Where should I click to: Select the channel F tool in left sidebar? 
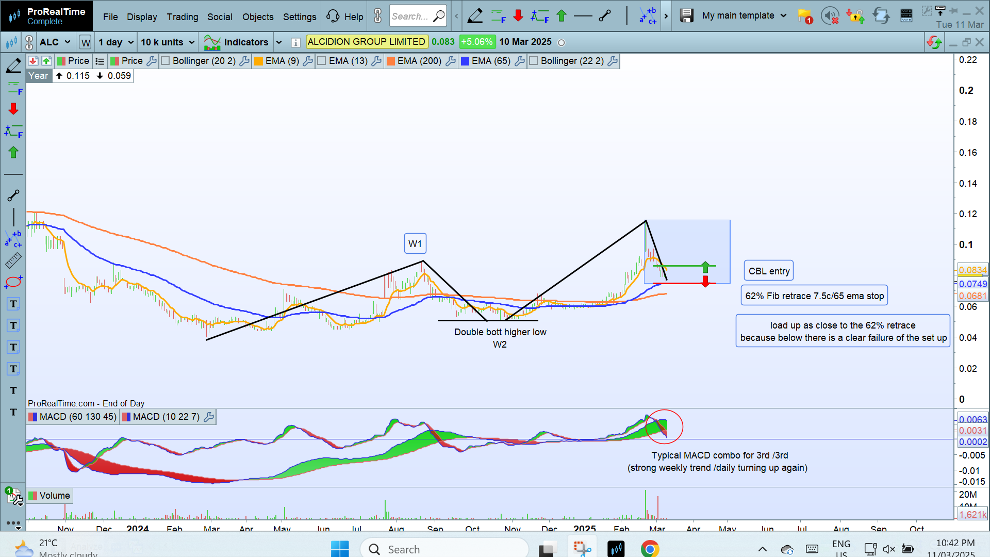(13, 131)
